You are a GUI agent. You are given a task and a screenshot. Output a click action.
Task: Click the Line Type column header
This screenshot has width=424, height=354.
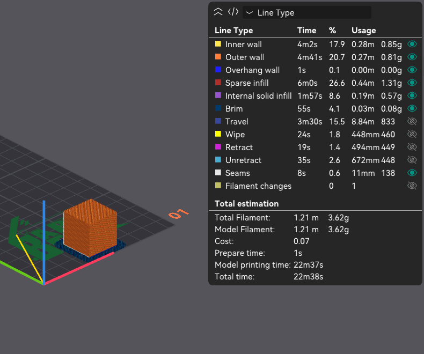tap(233, 31)
